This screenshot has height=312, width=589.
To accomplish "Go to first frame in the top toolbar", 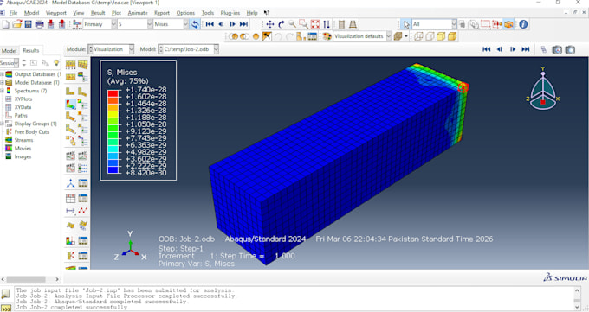I will coord(210,24).
